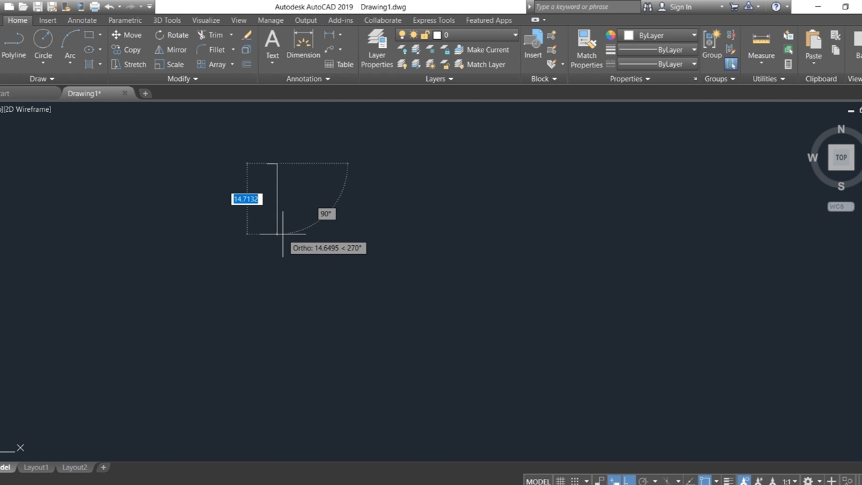Select the Insert block tool
Viewport: 862px width, 485px height.
pyautogui.click(x=533, y=44)
